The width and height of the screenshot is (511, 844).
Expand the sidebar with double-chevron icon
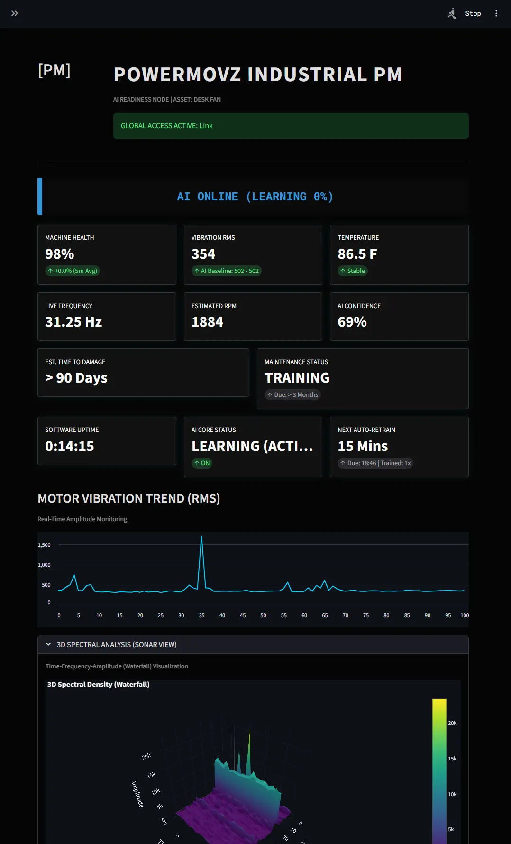click(15, 13)
